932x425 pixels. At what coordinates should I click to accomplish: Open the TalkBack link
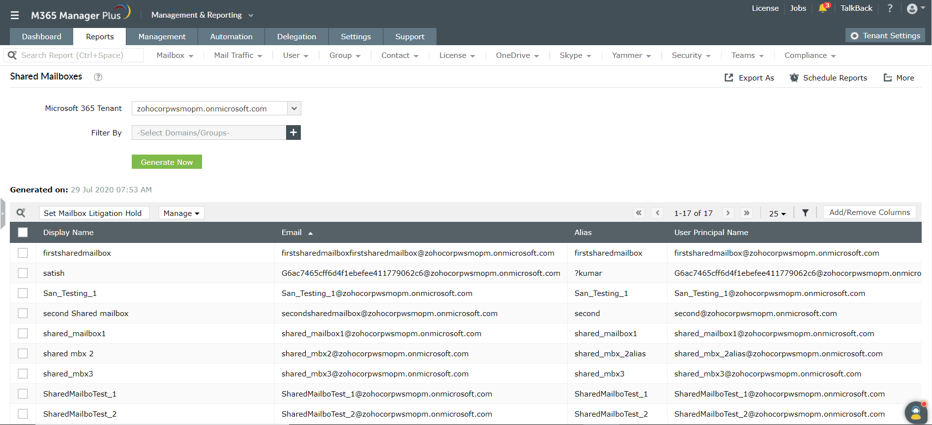point(856,8)
